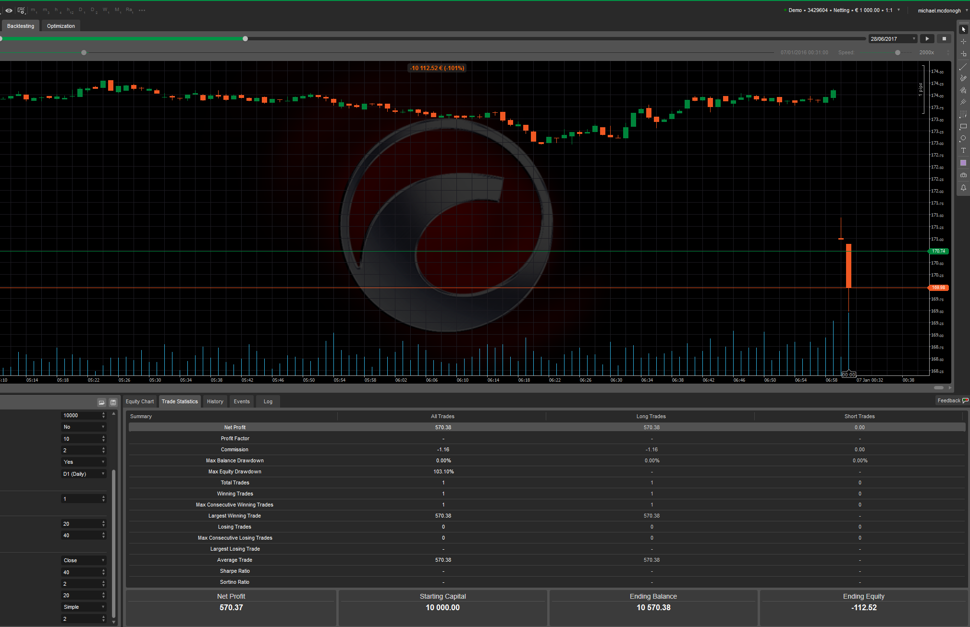Open michael.mcdonogh user menu

click(x=942, y=11)
